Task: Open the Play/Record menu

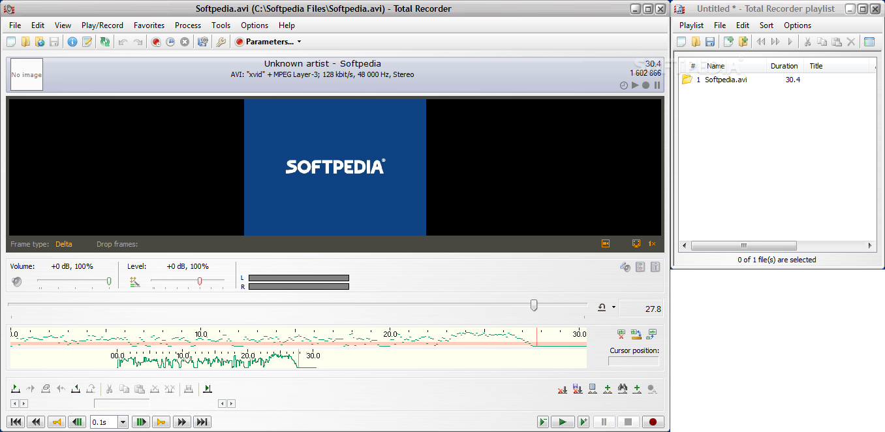Action: tap(102, 25)
